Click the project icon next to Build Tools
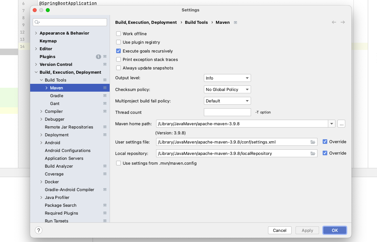The width and height of the screenshot is (377, 242). 105,80
